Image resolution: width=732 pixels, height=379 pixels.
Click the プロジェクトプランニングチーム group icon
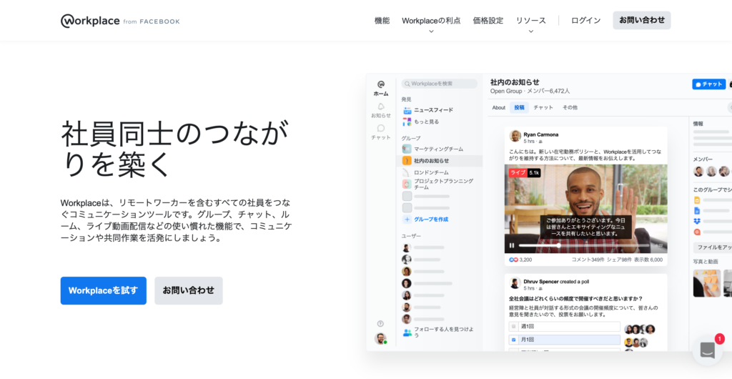point(407,184)
